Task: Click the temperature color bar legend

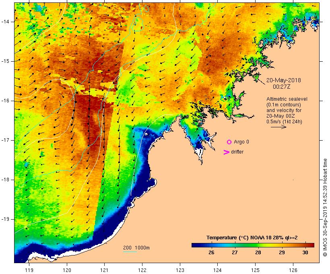Action: [x=253, y=245]
